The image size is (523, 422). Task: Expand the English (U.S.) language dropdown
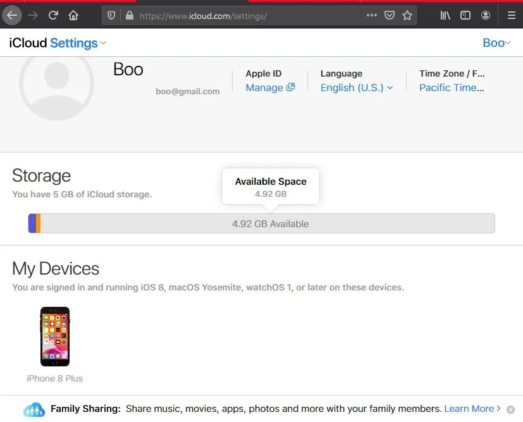click(x=356, y=88)
